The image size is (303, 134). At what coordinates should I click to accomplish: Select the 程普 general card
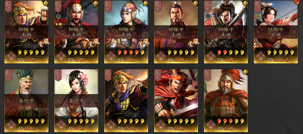(226, 101)
